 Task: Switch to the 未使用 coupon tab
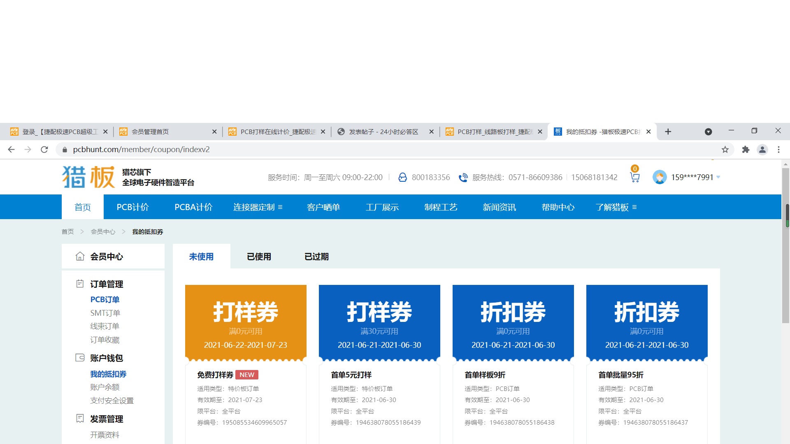pos(201,257)
